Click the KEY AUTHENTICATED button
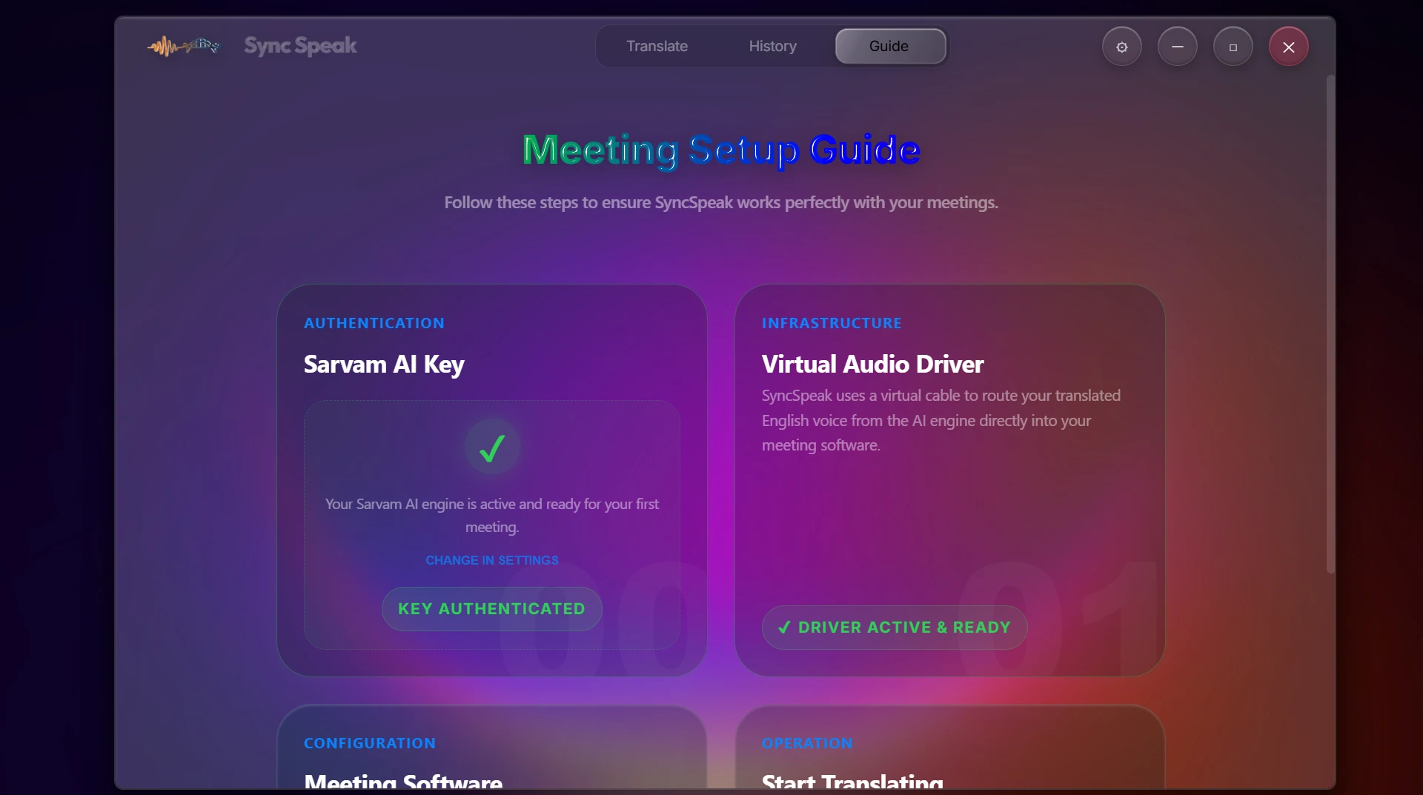1423x795 pixels. click(492, 609)
